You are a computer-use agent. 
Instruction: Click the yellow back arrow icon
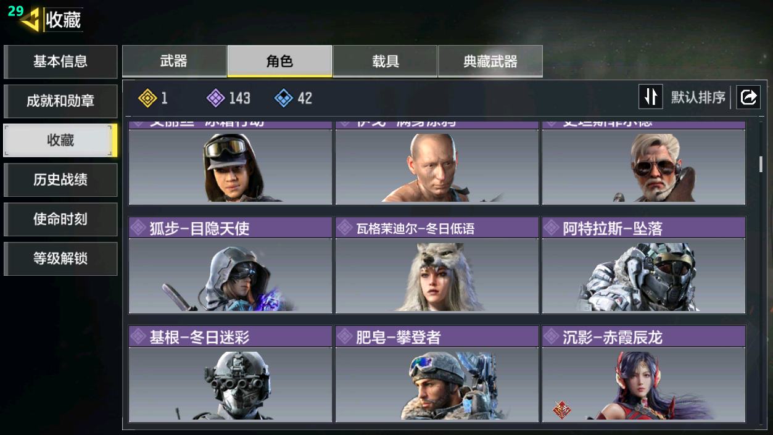point(30,20)
